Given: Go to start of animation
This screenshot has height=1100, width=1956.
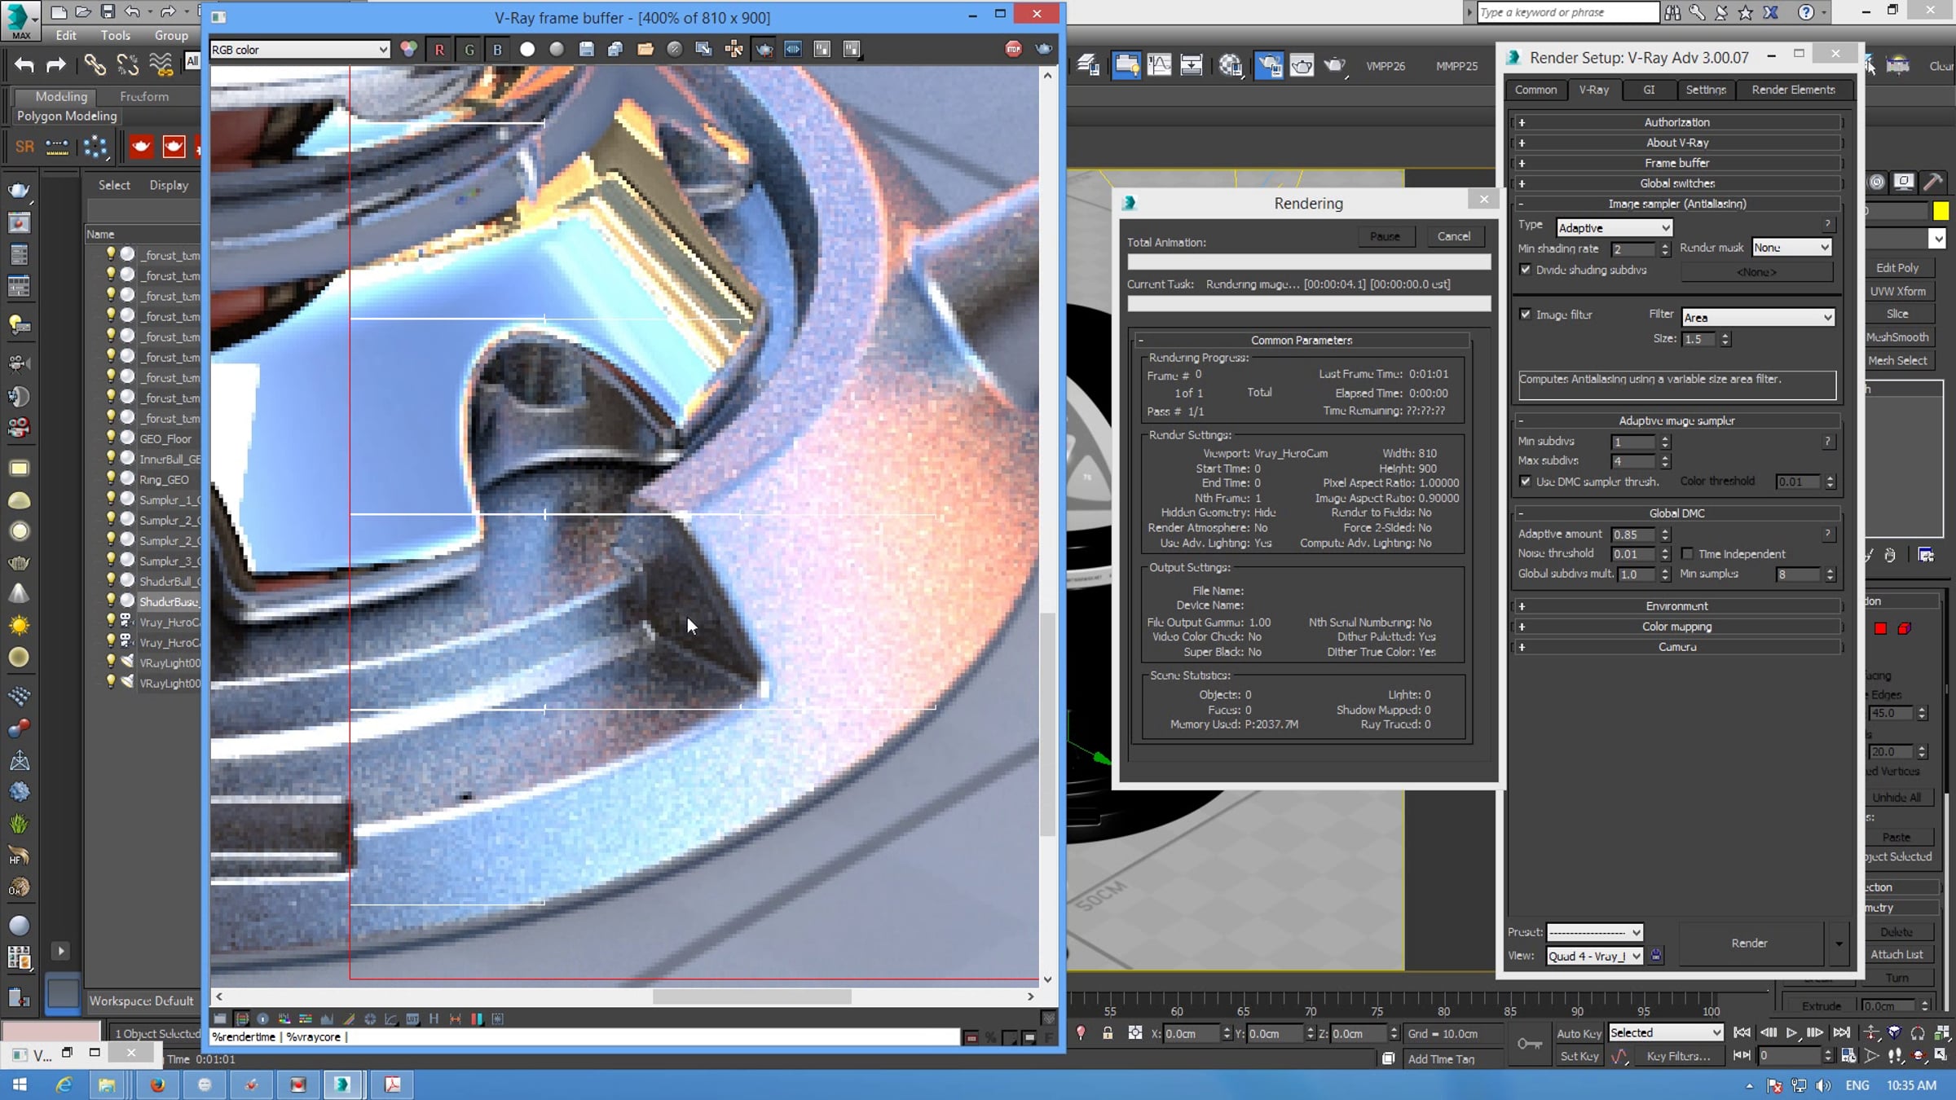Looking at the screenshot, I should tap(1742, 1032).
